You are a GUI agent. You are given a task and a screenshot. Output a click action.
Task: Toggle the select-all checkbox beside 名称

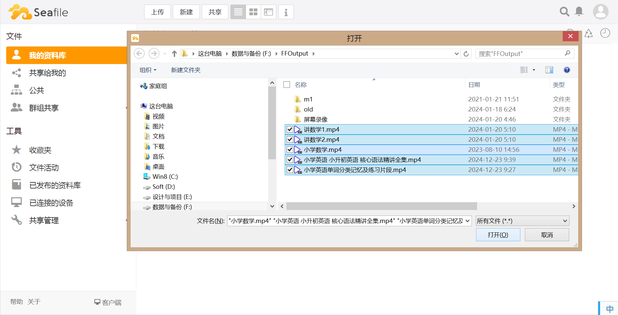(287, 85)
